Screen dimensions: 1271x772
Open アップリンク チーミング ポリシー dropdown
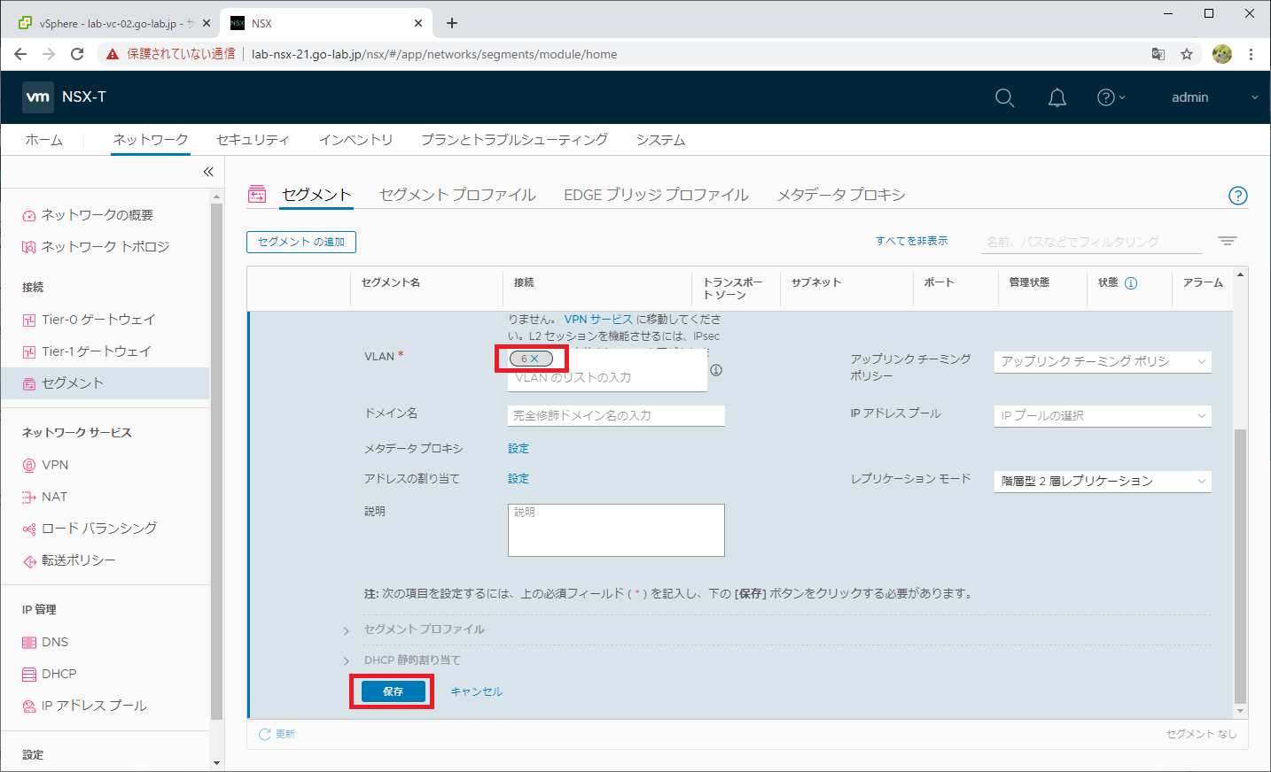coord(1103,361)
